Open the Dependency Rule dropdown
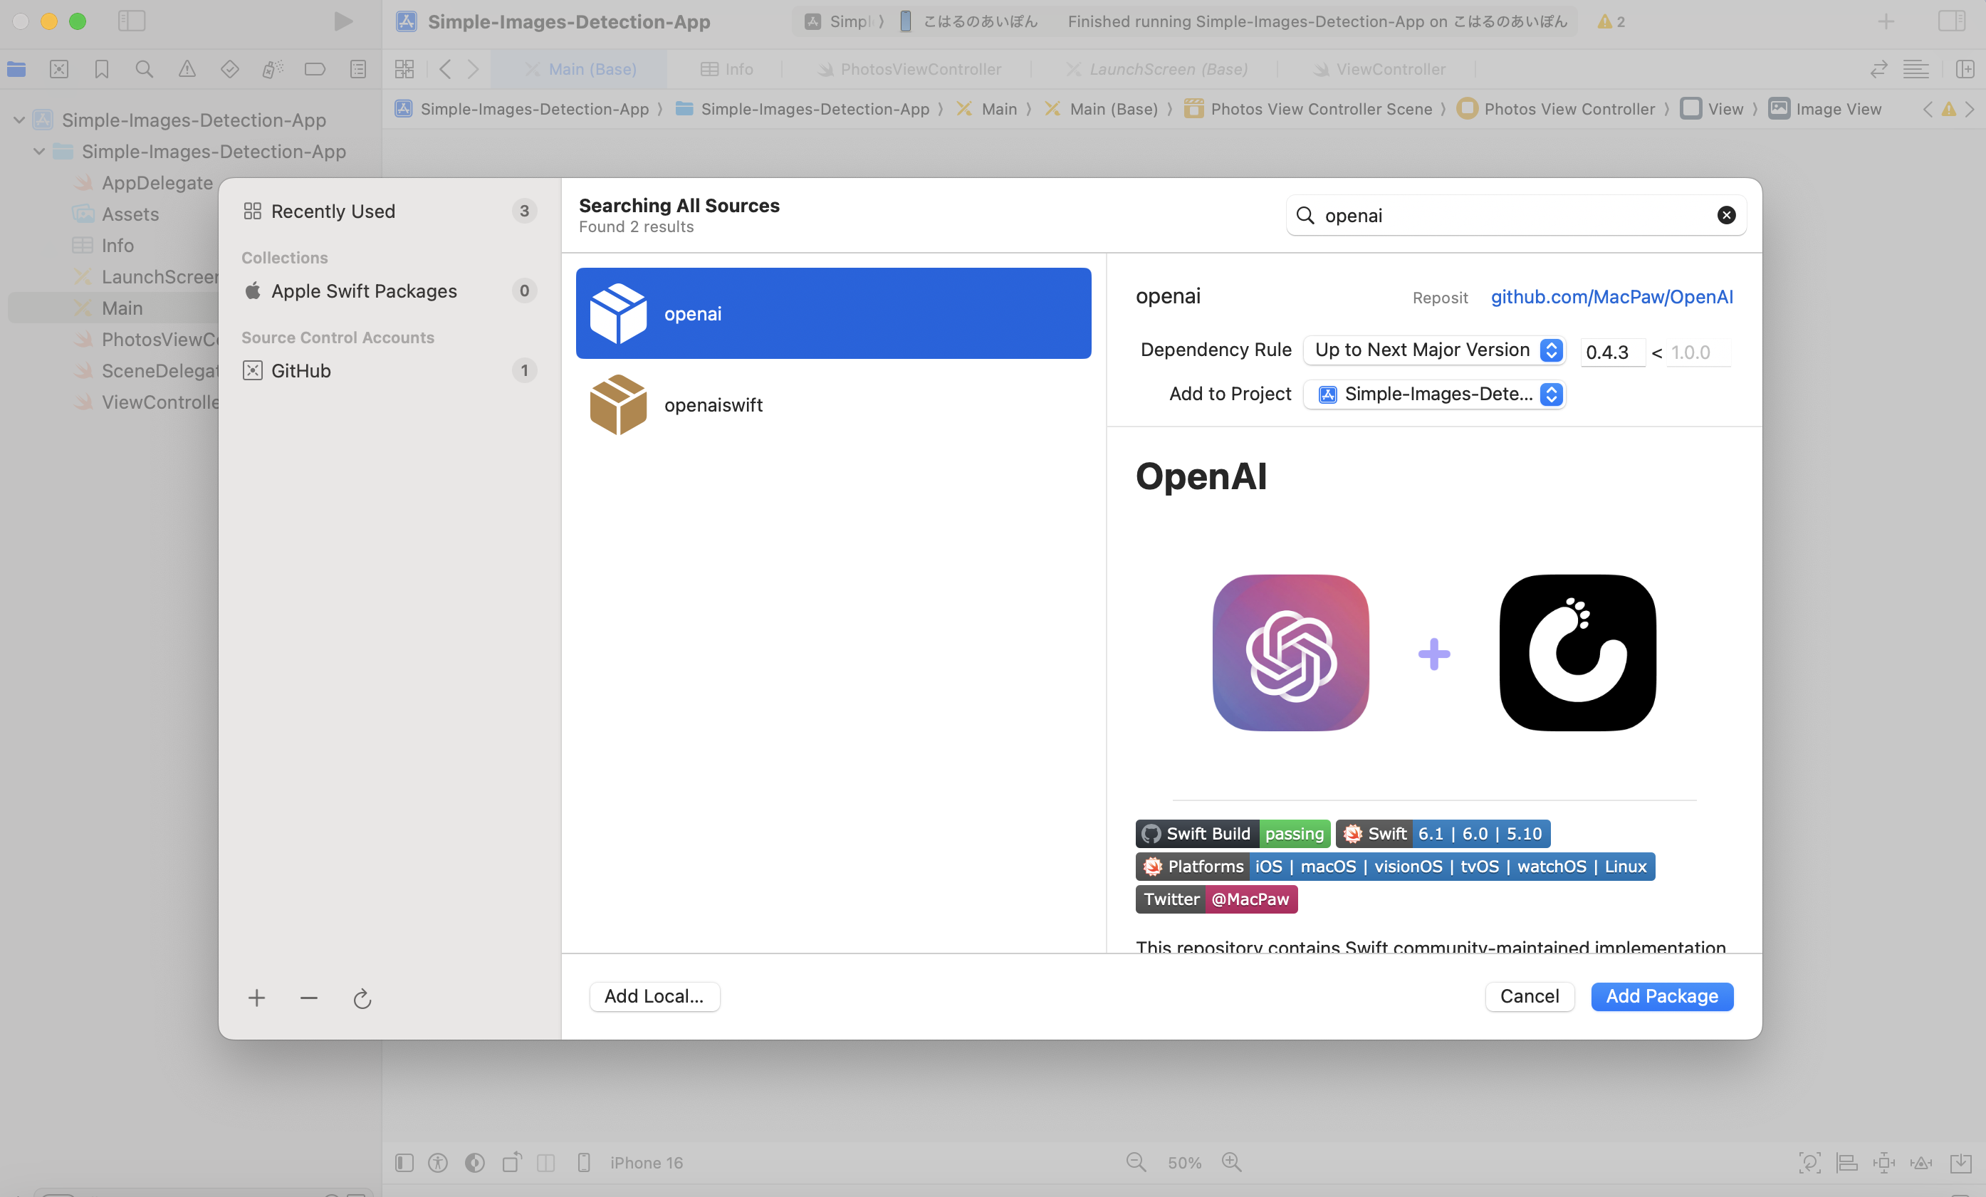1986x1197 pixels. click(x=1433, y=350)
